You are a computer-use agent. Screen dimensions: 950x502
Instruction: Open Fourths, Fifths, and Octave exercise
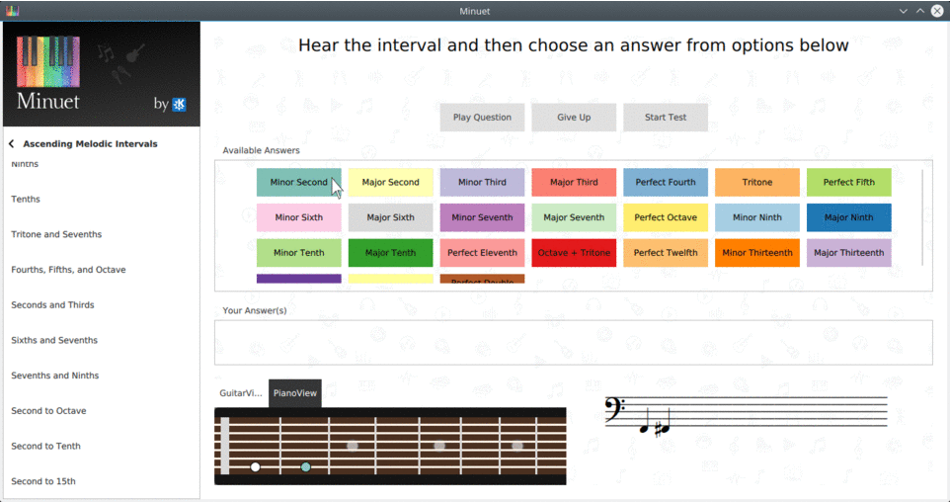click(68, 270)
